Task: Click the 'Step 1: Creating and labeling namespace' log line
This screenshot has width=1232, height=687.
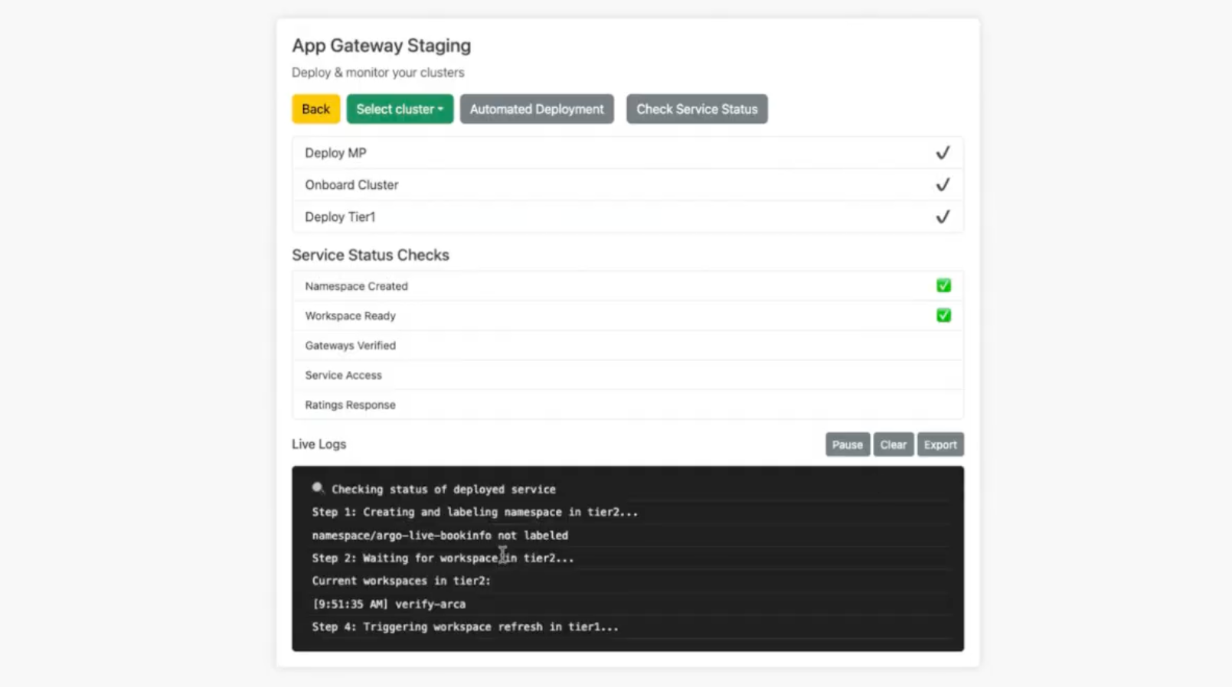Action: coord(475,513)
